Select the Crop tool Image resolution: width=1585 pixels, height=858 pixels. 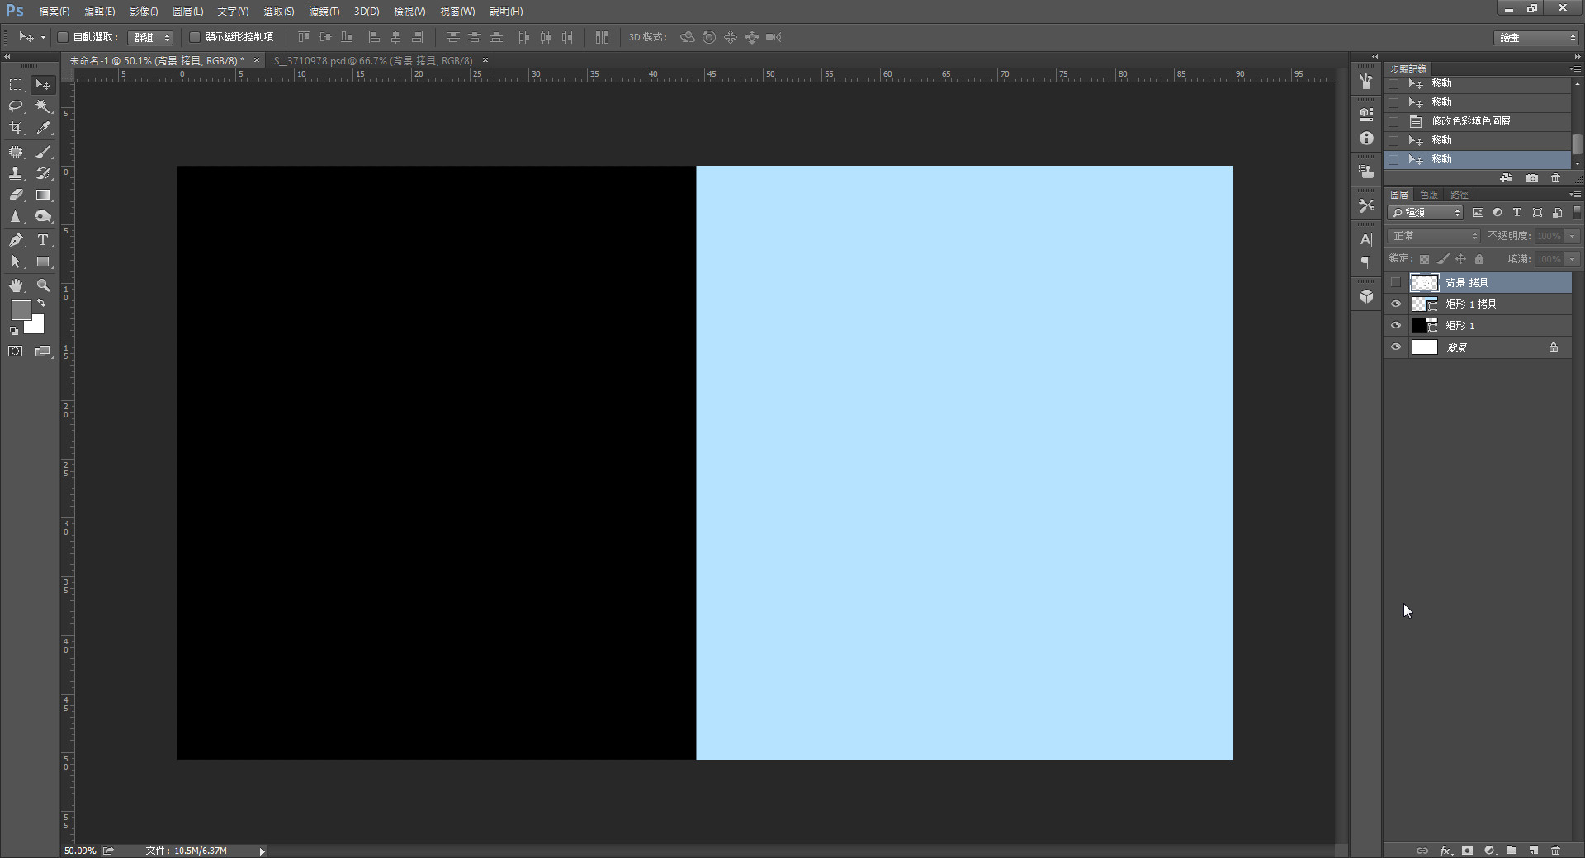[x=16, y=128]
